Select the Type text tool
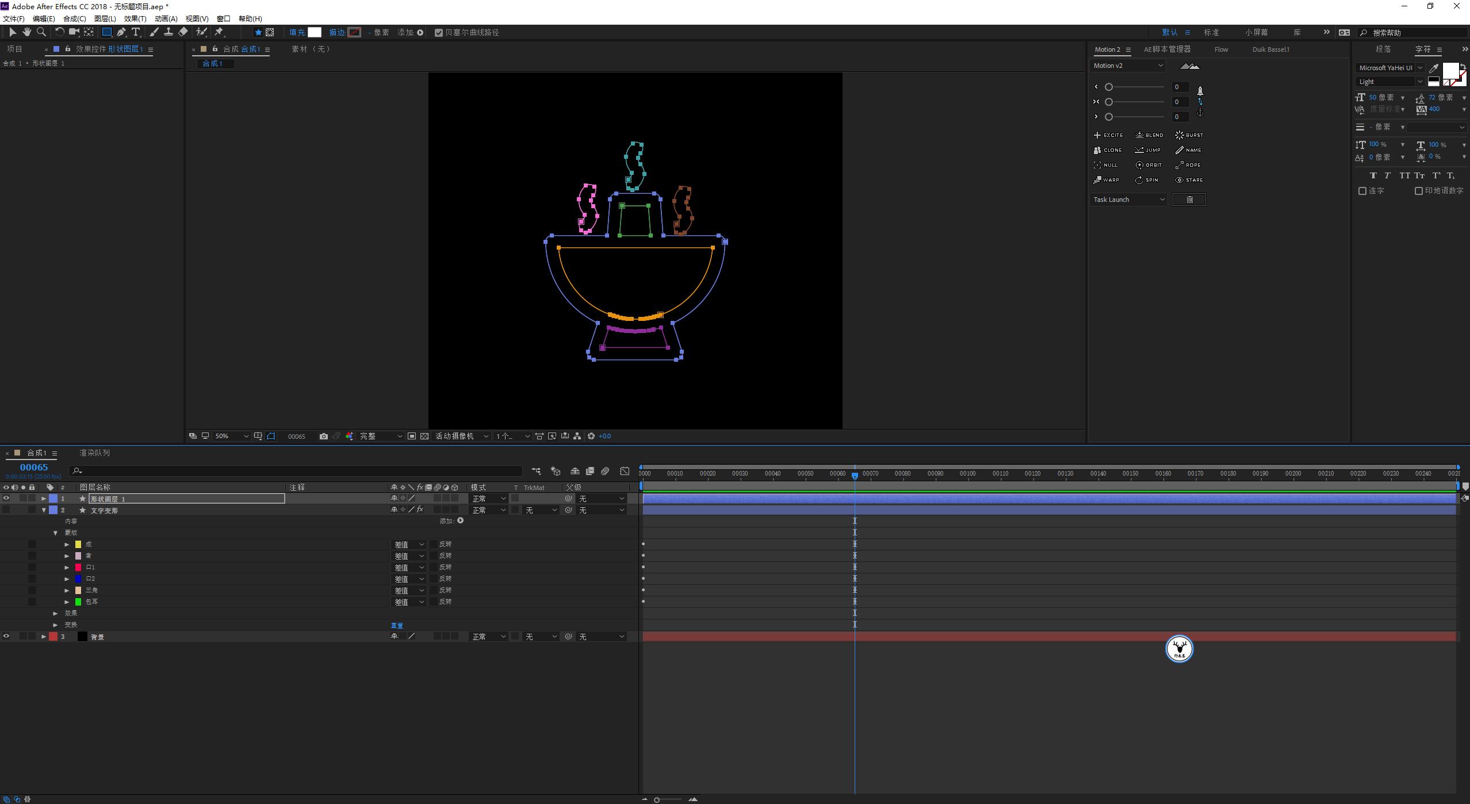 click(x=136, y=32)
